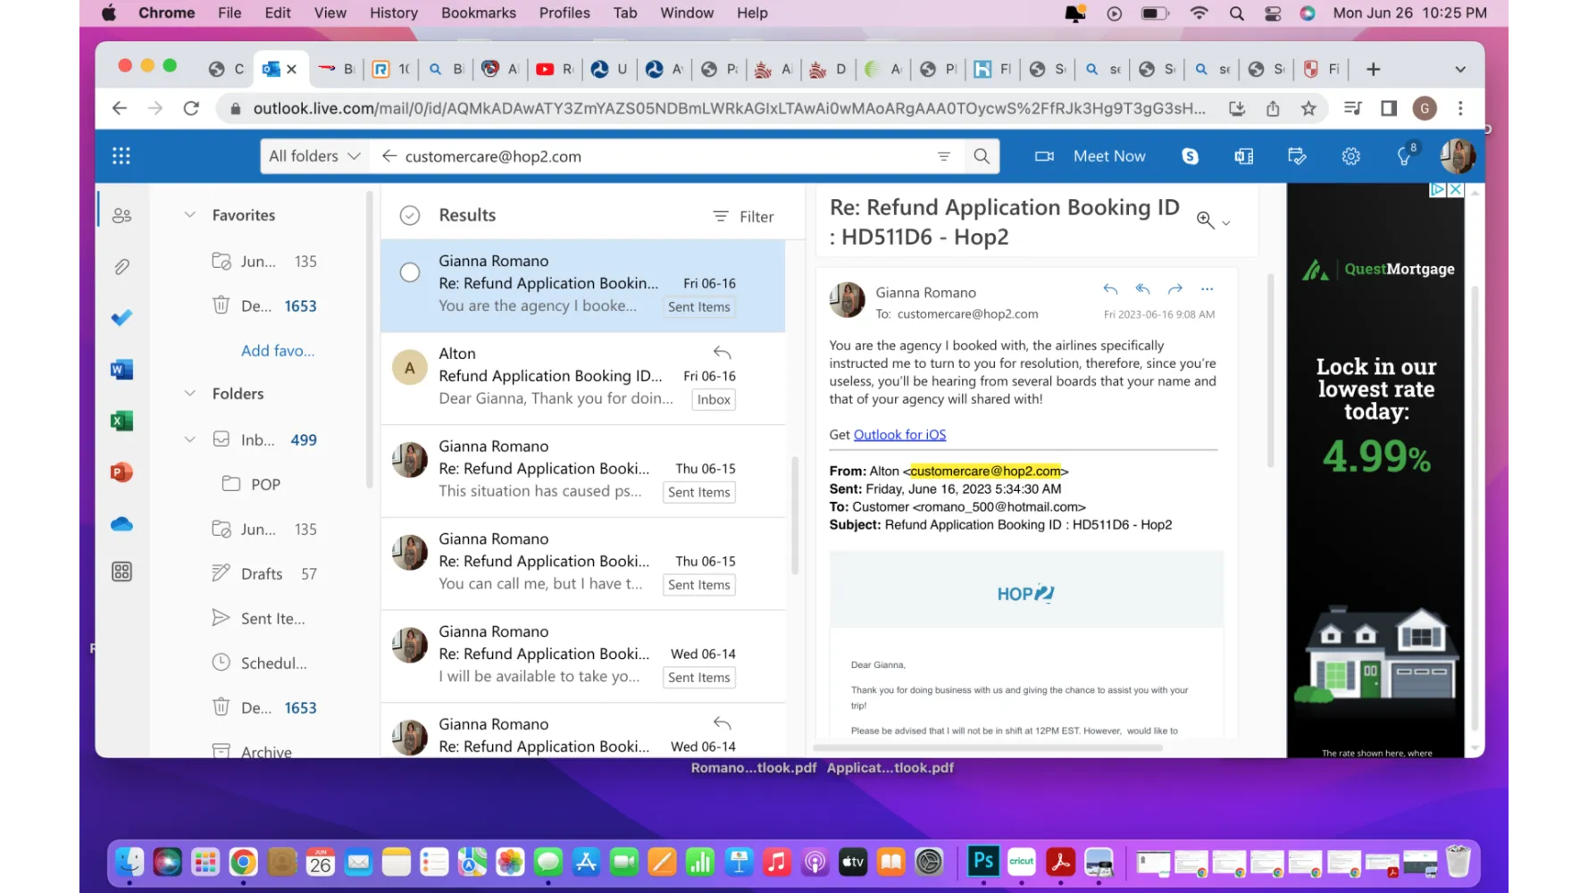Viewport: 1588px width, 893px height.
Task: Launch Word from the left rail
Action: click(x=121, y=370)
